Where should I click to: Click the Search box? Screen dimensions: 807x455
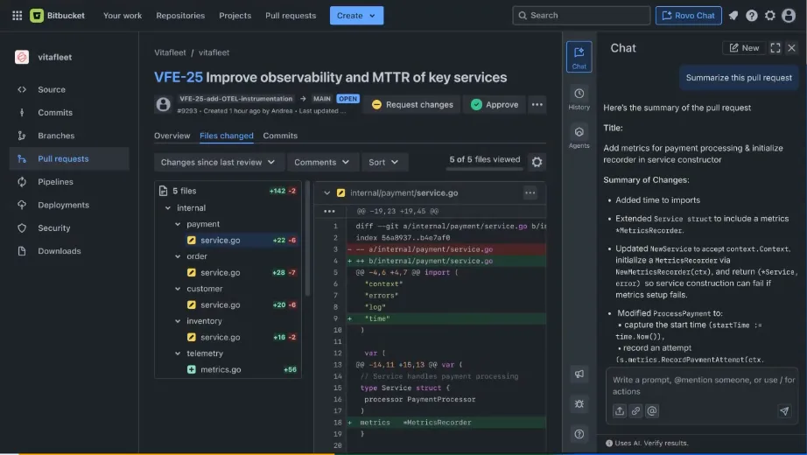(581, 16)
